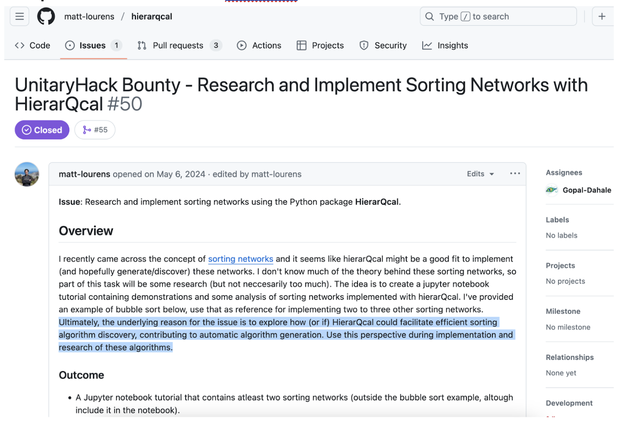Viewport: 625px width, 430px height.
Task: Switch to the Issues tab
Action: 93,45
